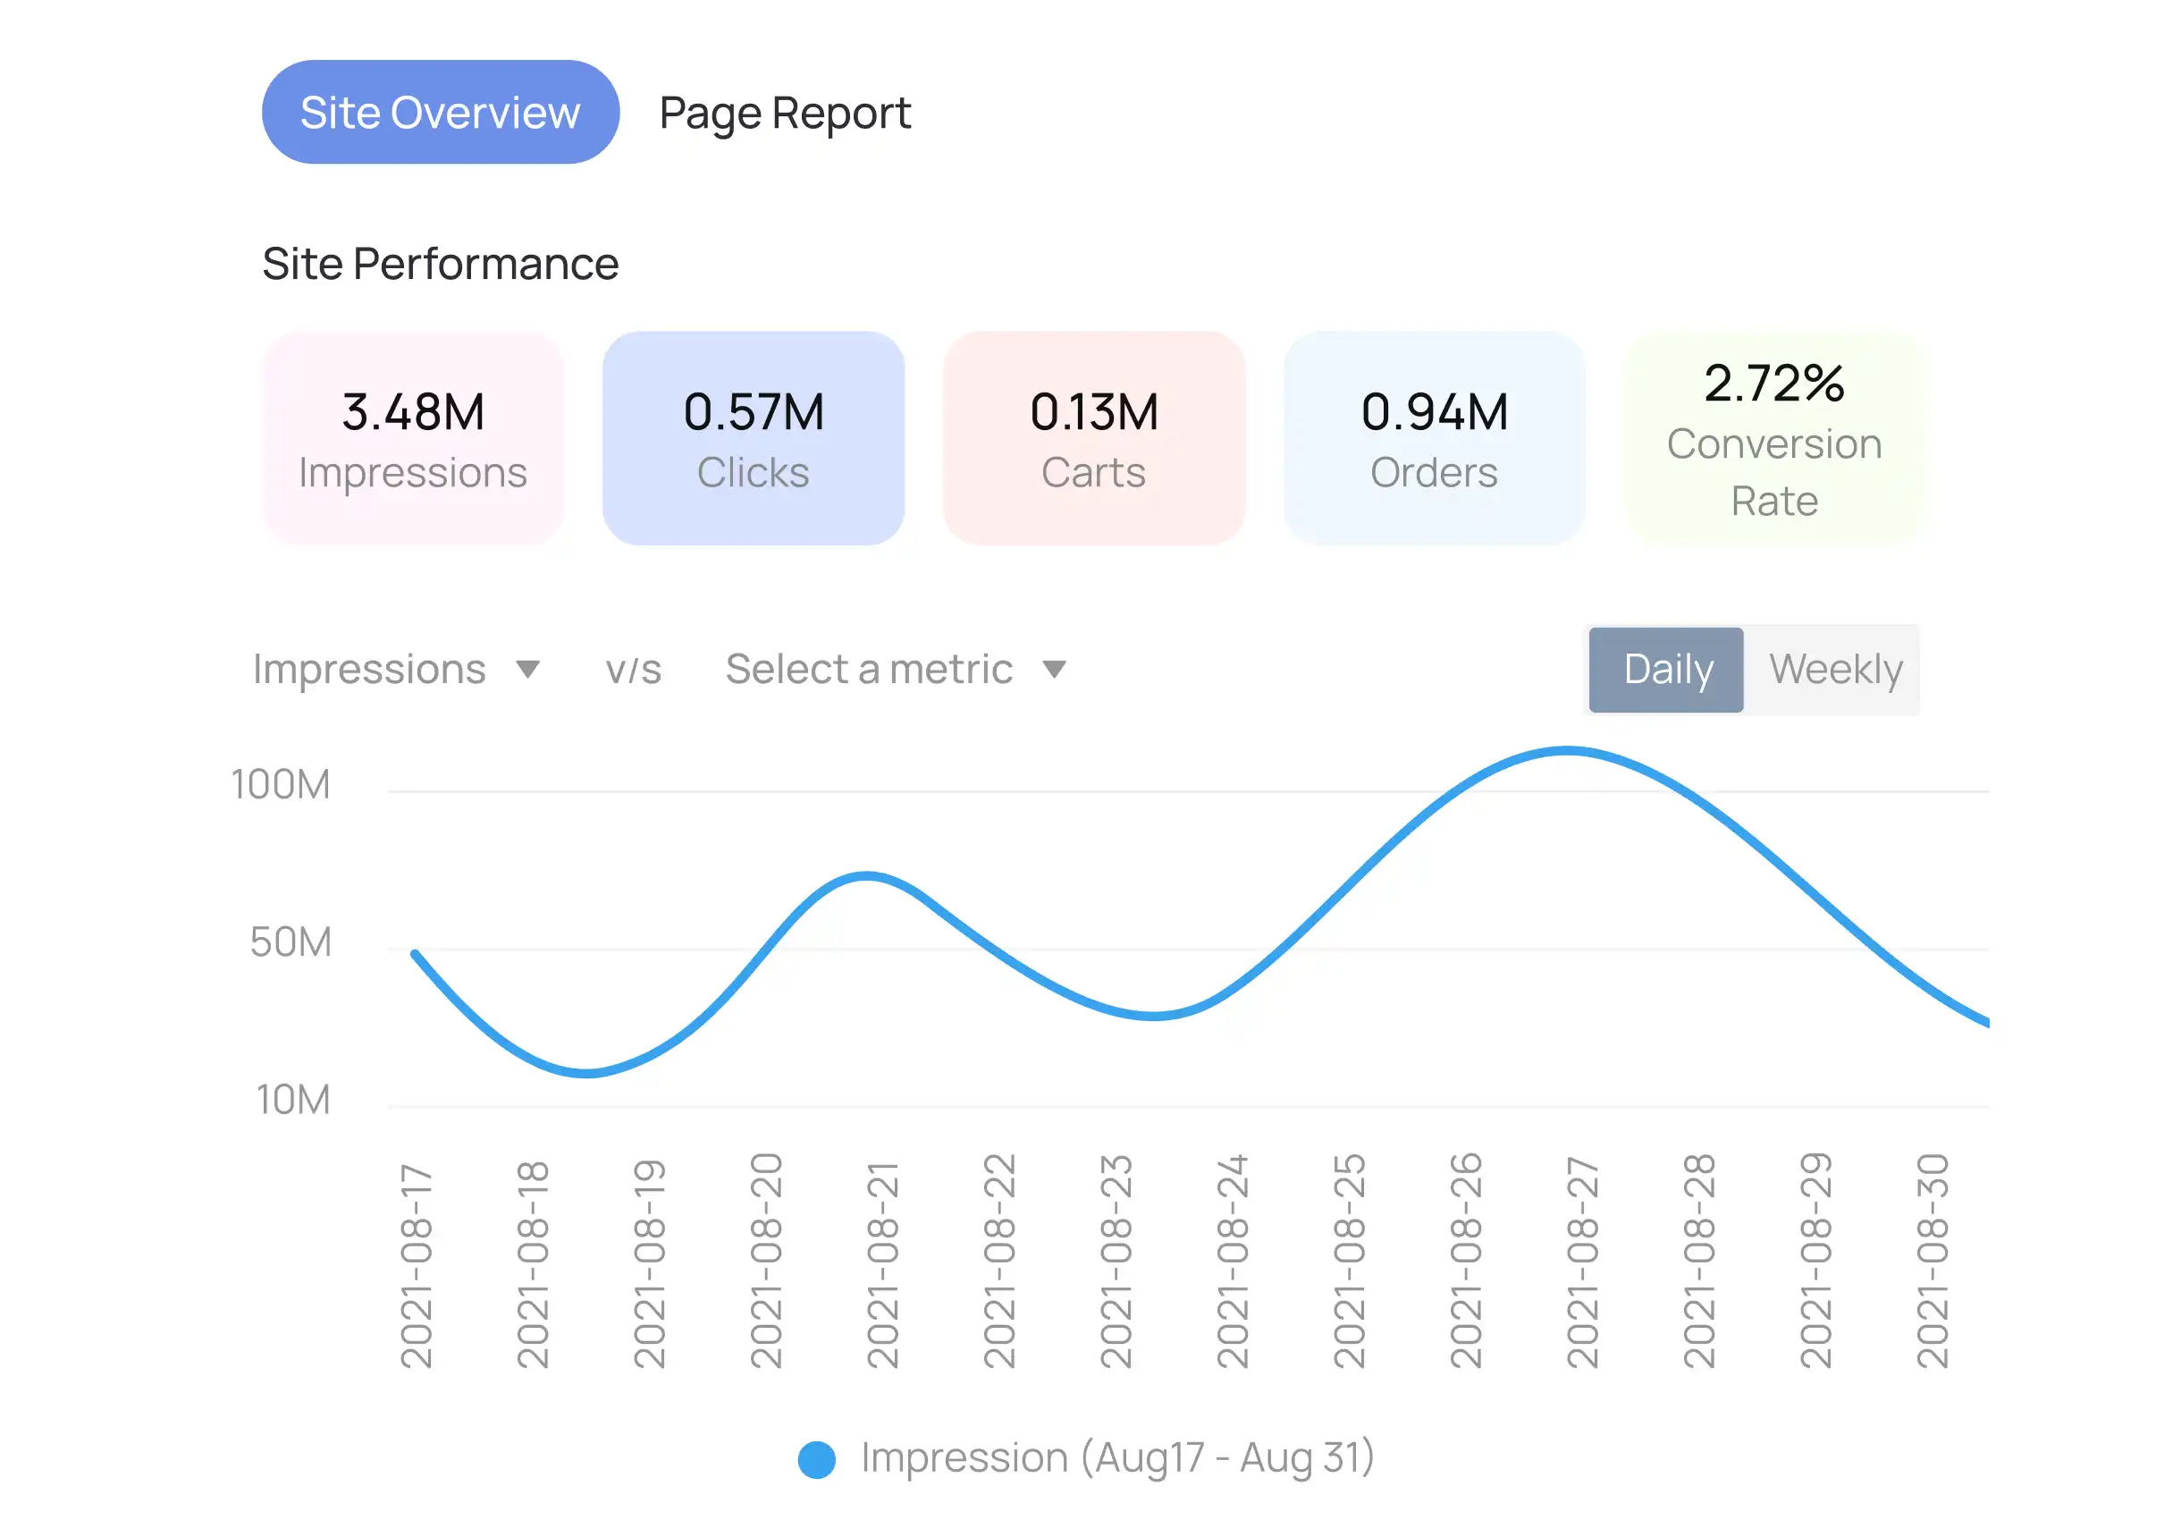Choose the 0.94M Orders metric card
The image size is (2181, 1520).
[x=1434, y=438]
